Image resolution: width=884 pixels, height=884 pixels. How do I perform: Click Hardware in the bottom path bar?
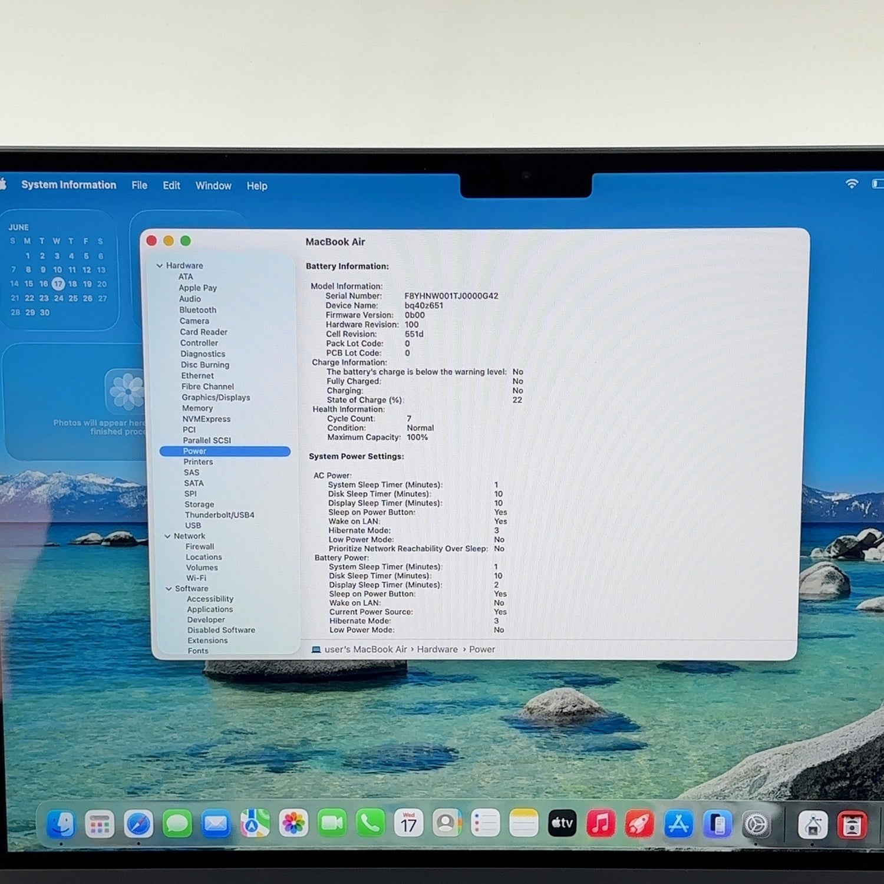click(437, 649)
